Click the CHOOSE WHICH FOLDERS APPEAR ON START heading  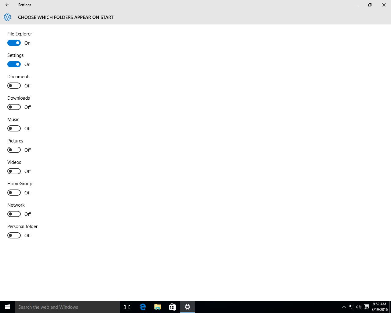tap(66, 17)
